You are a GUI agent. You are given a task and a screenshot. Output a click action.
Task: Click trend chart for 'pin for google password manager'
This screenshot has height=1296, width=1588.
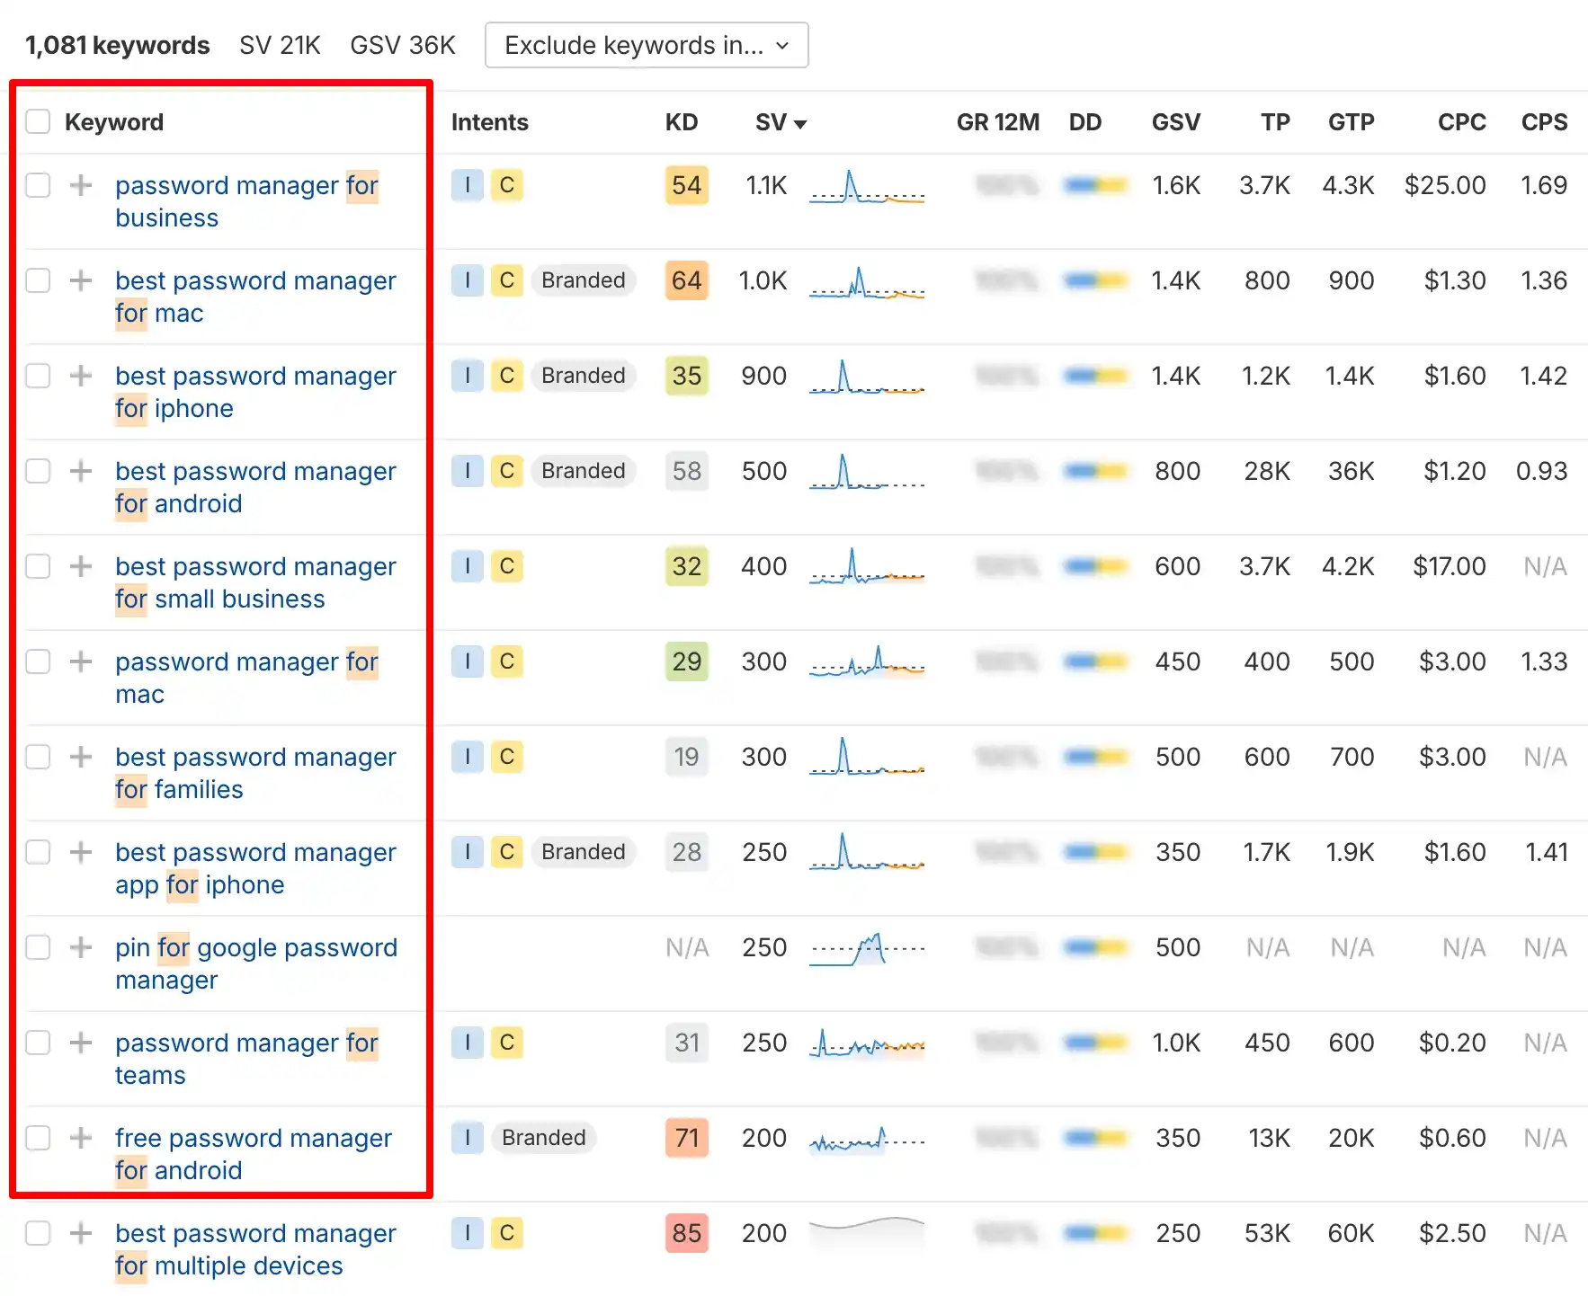pyautogui.click(x=866, y=948)
